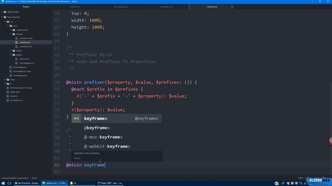Click the _variables.scss file icon in tree
332x186 pixels.
pyautogui.click(x=17, y=47)
